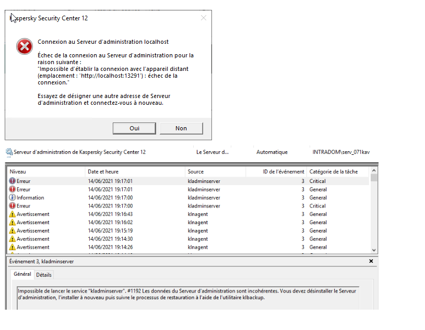Sort by the Niveau column header
Viewport: 425px width, 330px height.
click(x=46, y=172)
